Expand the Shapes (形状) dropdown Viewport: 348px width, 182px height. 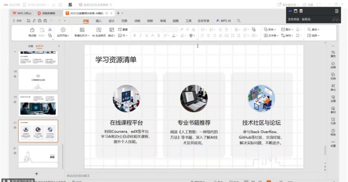[270, 29]
